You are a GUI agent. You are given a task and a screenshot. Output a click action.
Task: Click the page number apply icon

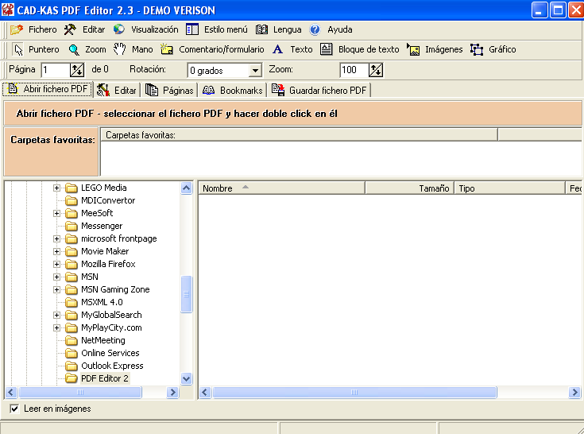tap(77, 70)
